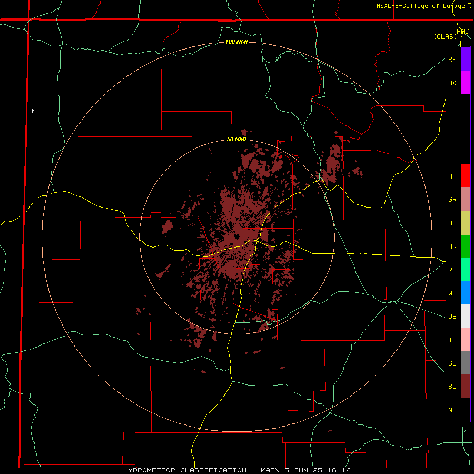
Task: Click the BI dark red legend swatch
Action: click(x=465, y=387)
